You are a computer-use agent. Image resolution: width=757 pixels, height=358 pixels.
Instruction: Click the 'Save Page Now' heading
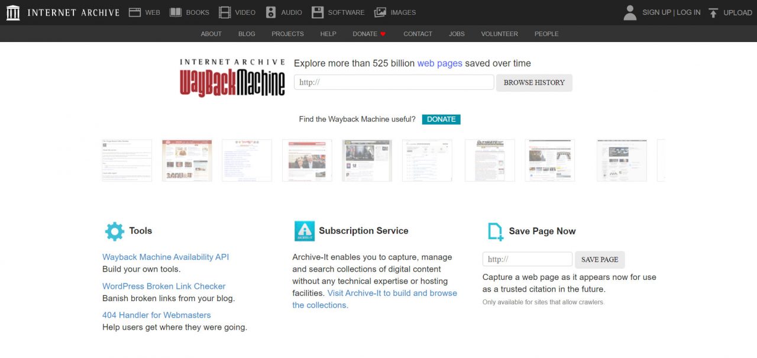point(542,231)
